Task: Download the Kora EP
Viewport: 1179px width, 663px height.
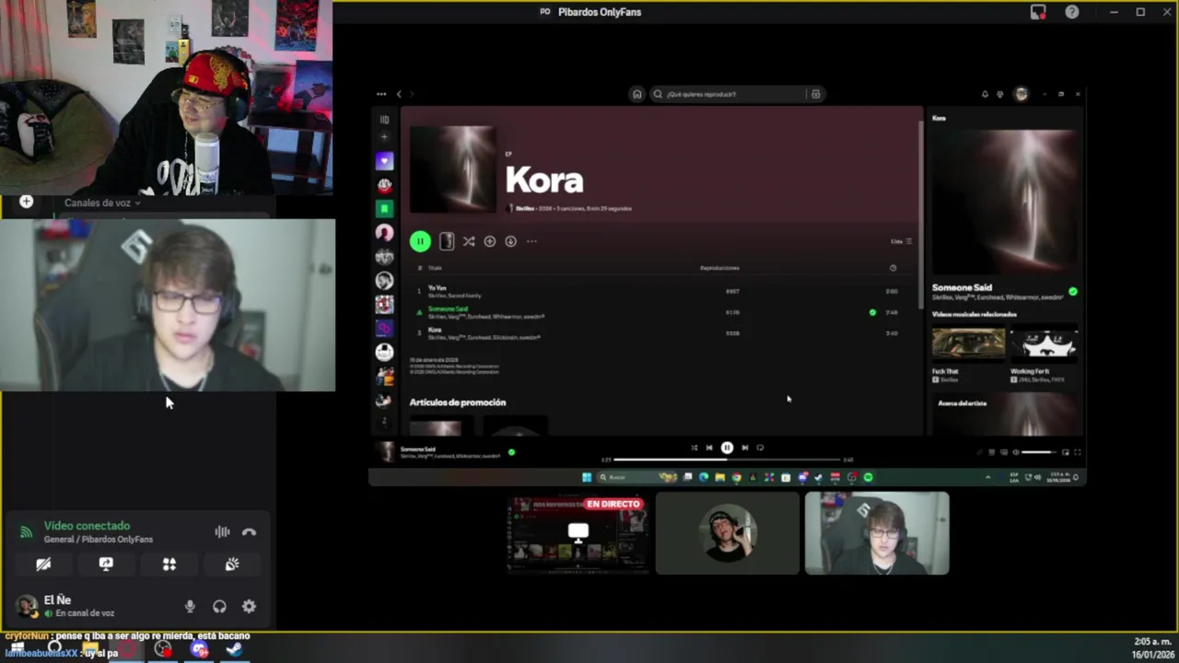Action: tap(510, 241)
